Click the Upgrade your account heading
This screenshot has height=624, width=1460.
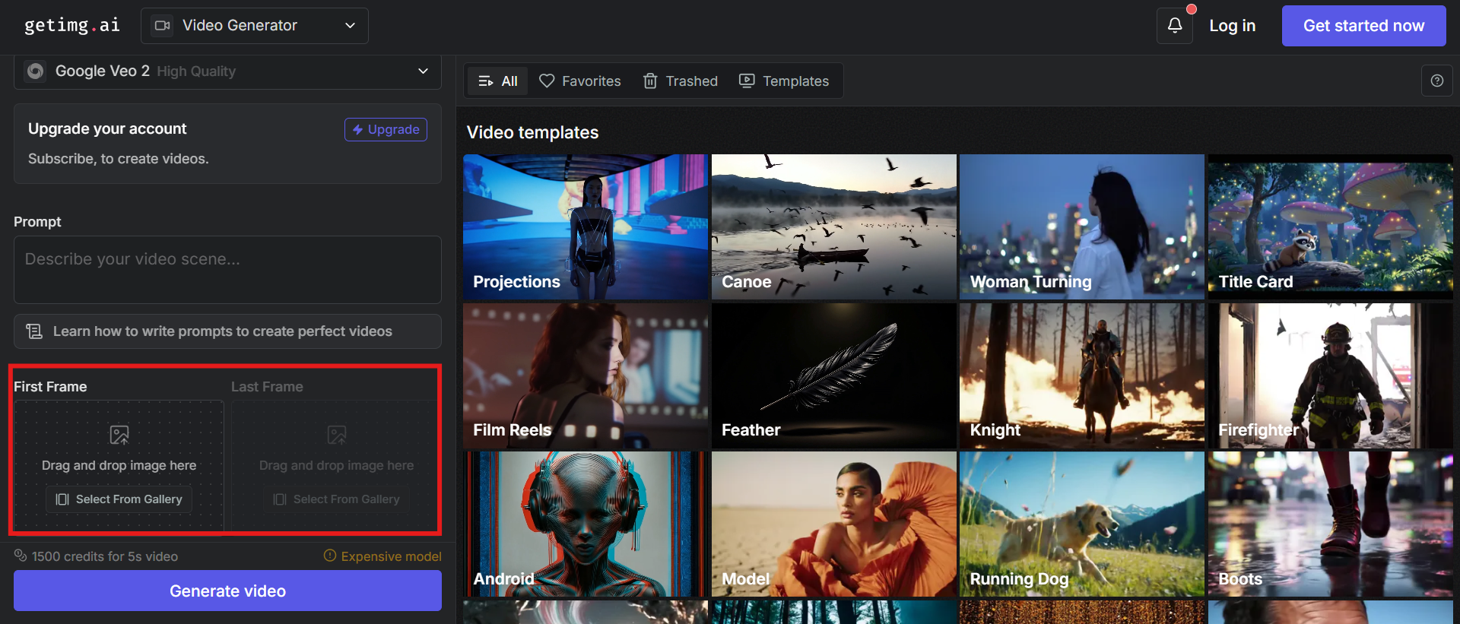point(107,128)
